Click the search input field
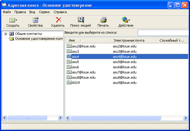The image size is (190, 131). click(x=164, y=33)
